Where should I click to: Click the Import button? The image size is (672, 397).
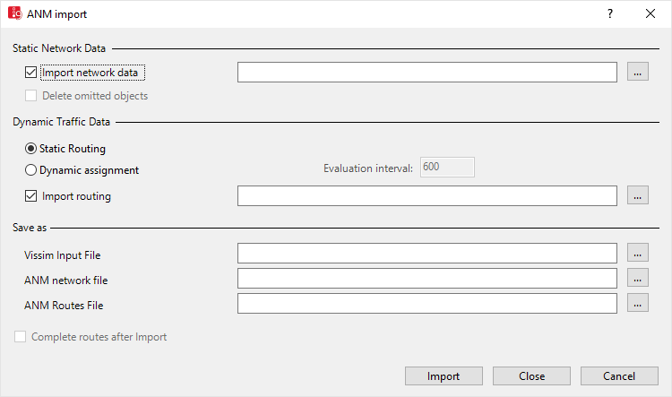pyautogui.click(x=444, y=376)
